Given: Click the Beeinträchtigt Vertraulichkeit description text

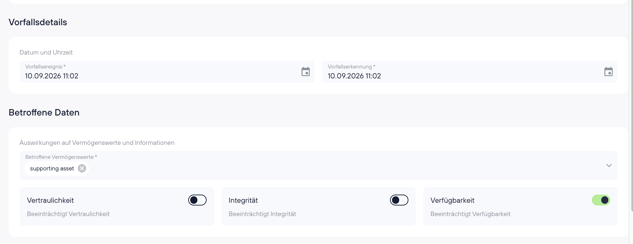Looking at the screenshot, I should 68,214.
